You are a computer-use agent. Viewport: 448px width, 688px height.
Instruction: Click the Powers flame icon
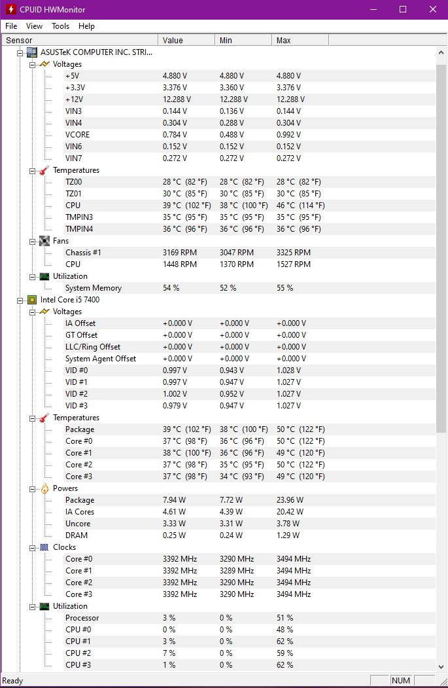[x=44, y=488]
